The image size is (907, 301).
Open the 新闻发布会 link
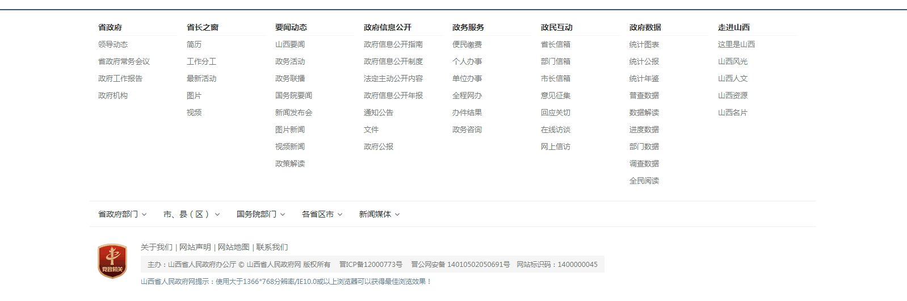click(294, 112)
